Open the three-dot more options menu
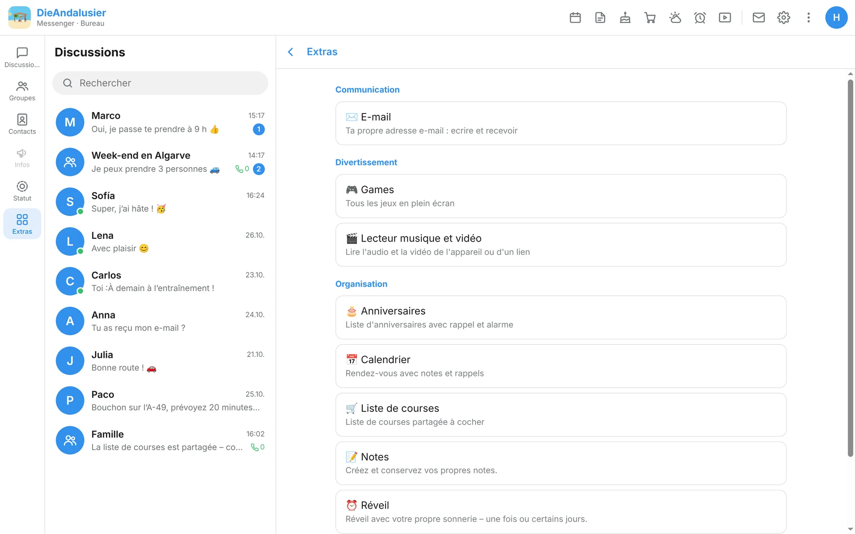The width and height of the screenshot is (855, 534). (808, 18)
